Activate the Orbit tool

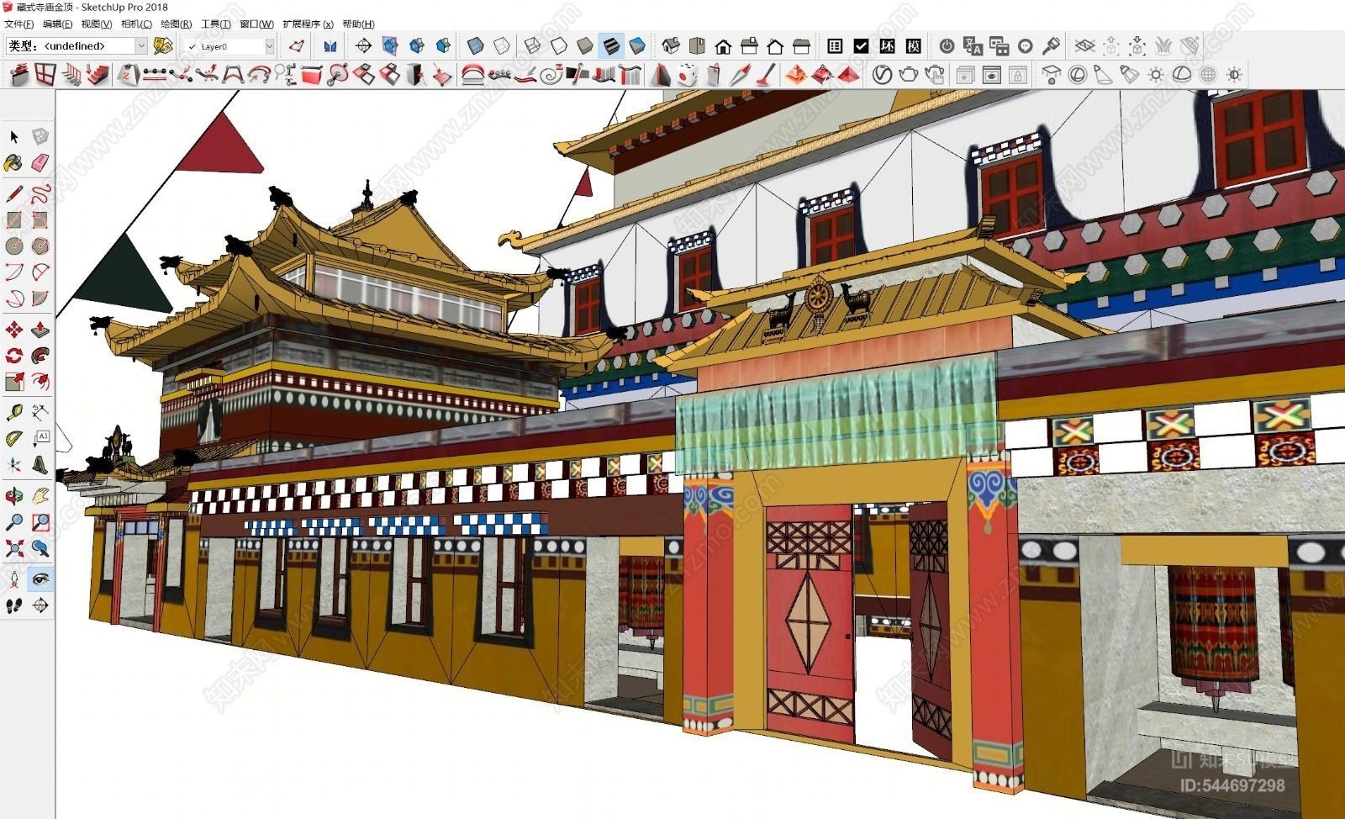pyautogui.click(x=14, y=496)
